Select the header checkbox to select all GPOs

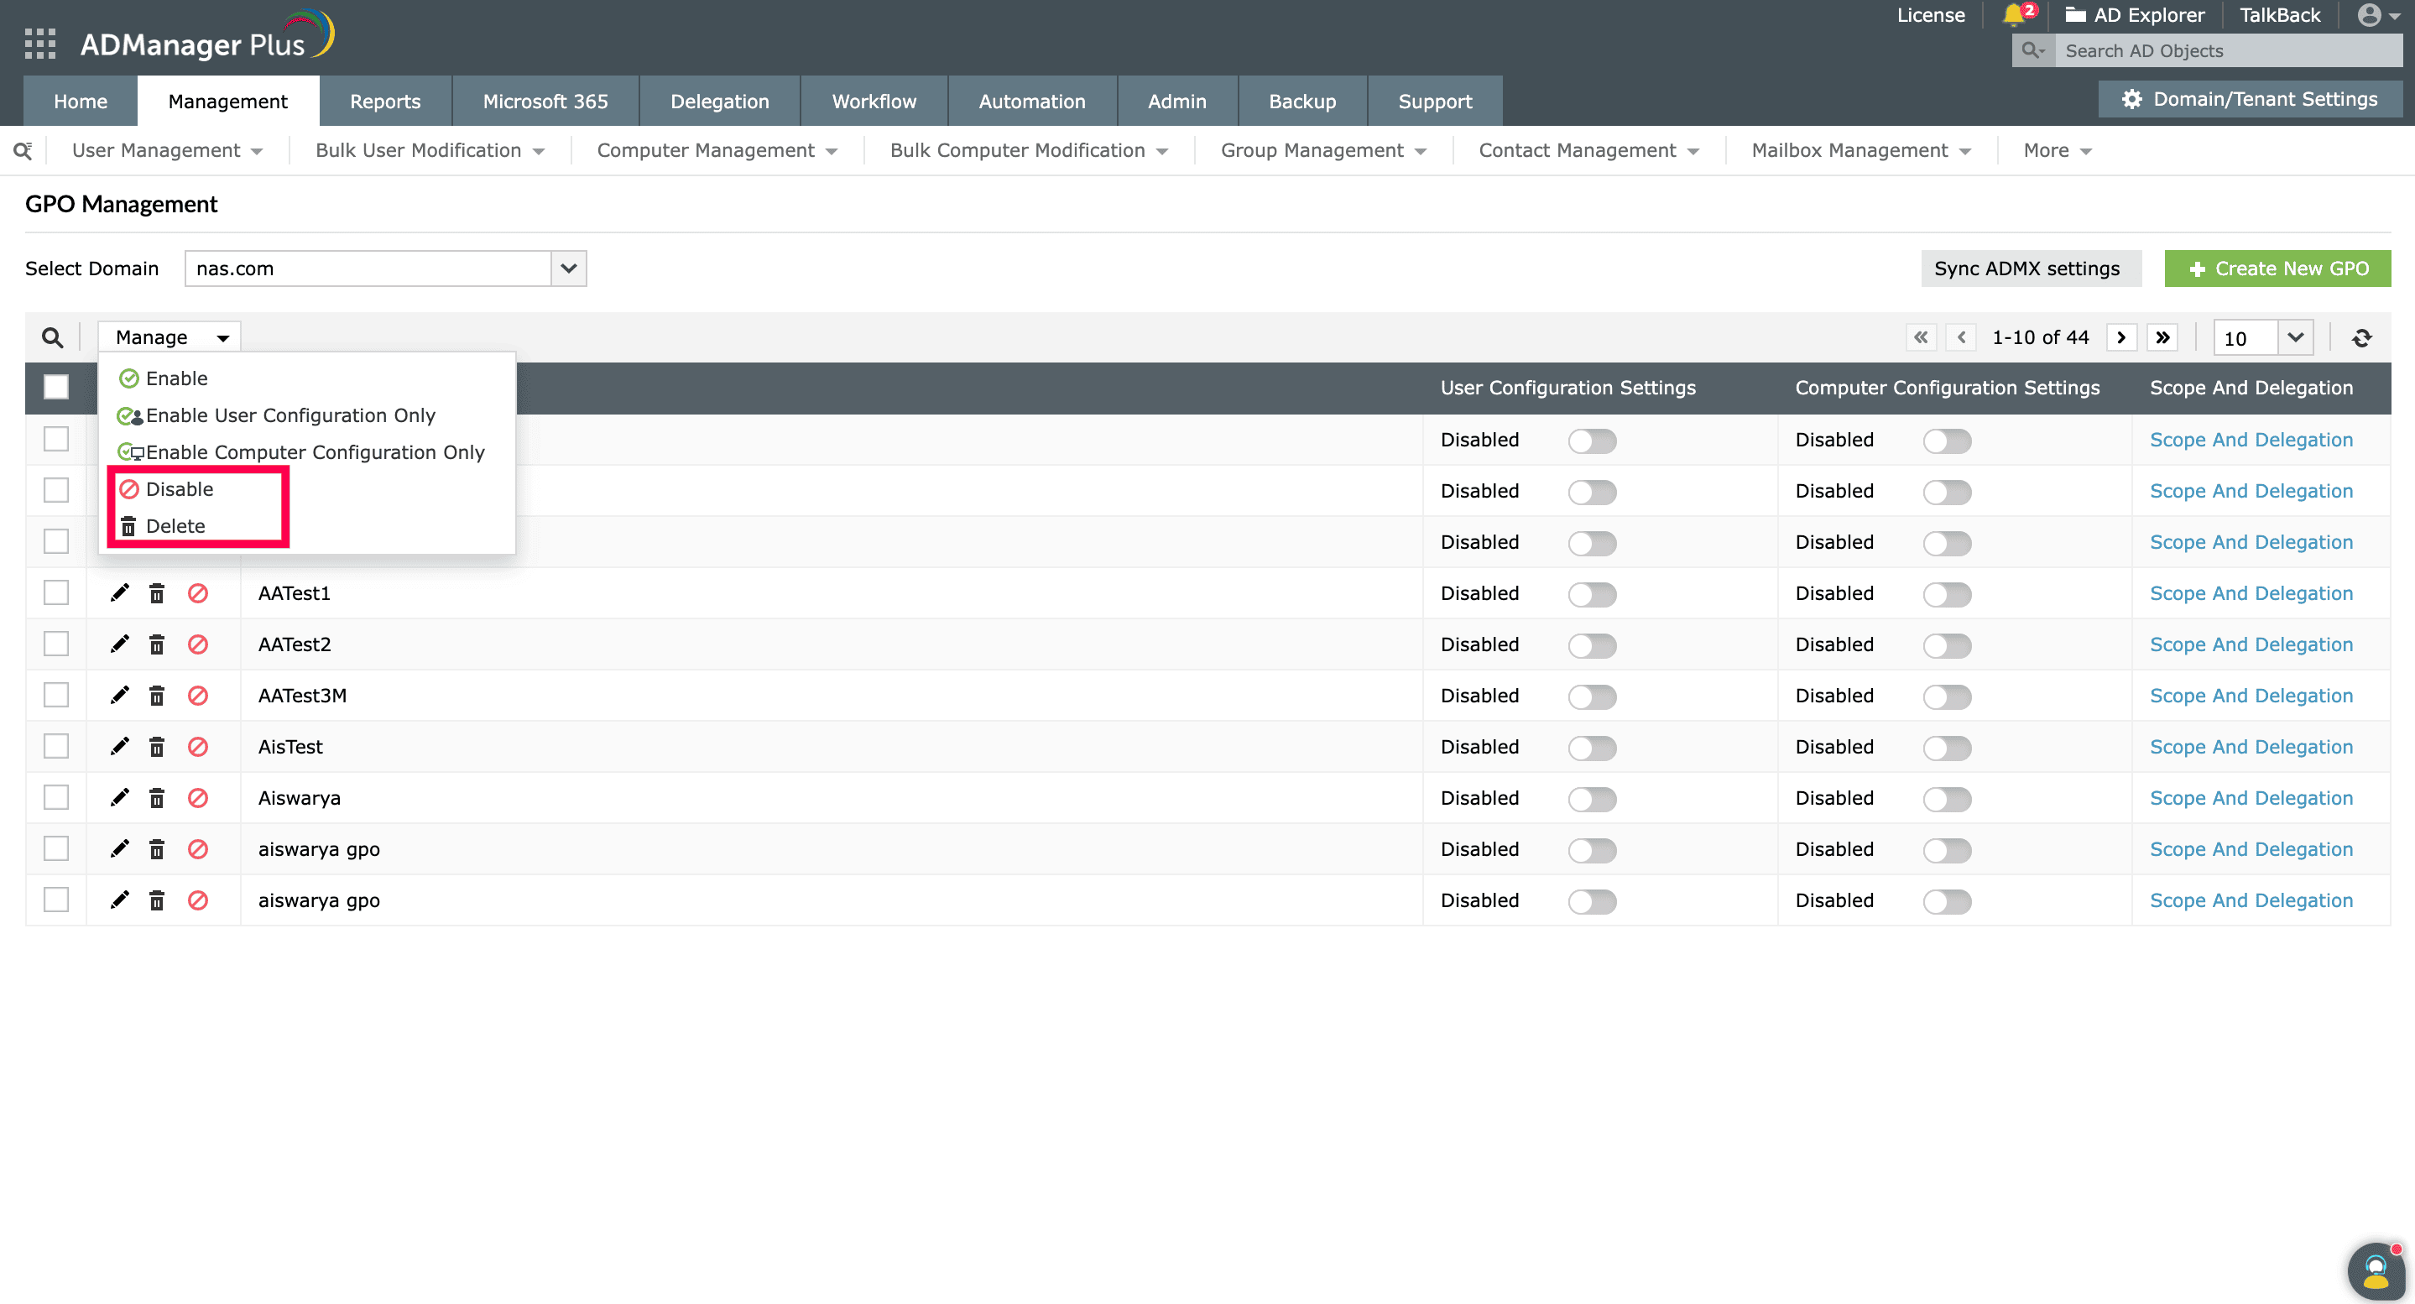pyautogui.click(x=55, y=386)
